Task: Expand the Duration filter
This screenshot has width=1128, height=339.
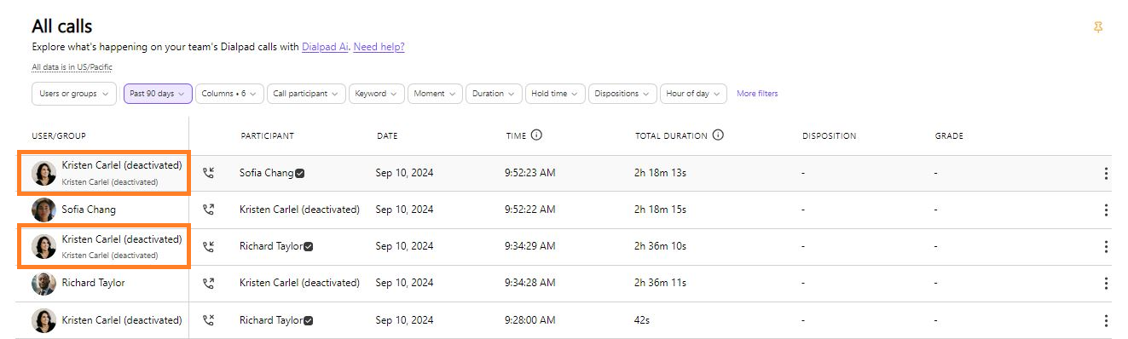Action: [494, 94]
